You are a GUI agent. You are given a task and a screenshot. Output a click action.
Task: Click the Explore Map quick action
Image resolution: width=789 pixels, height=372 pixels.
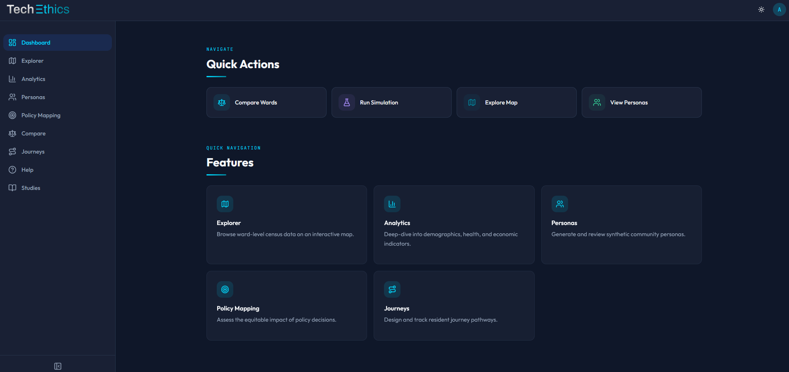coord(516,102)
